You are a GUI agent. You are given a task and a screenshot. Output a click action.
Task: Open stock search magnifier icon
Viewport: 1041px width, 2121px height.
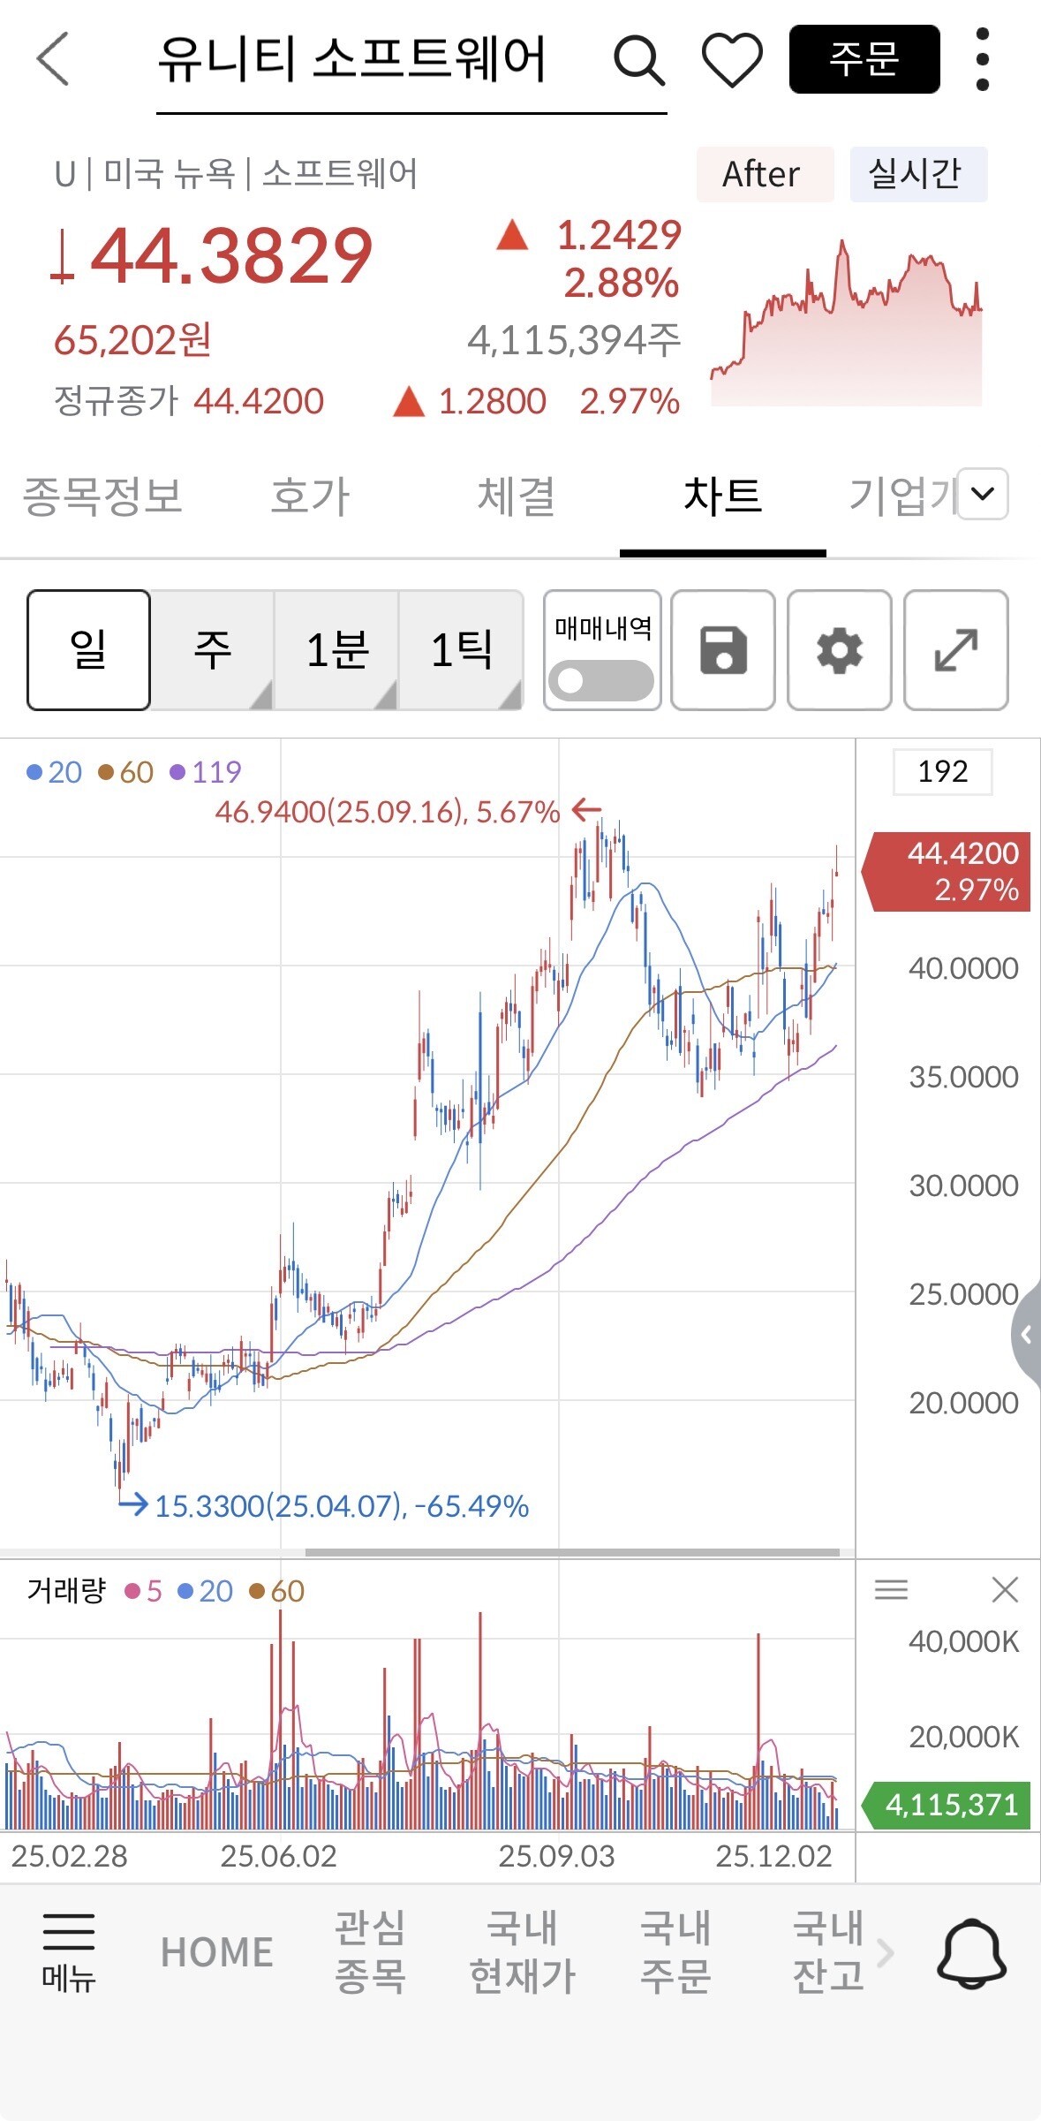pos(638,60)
